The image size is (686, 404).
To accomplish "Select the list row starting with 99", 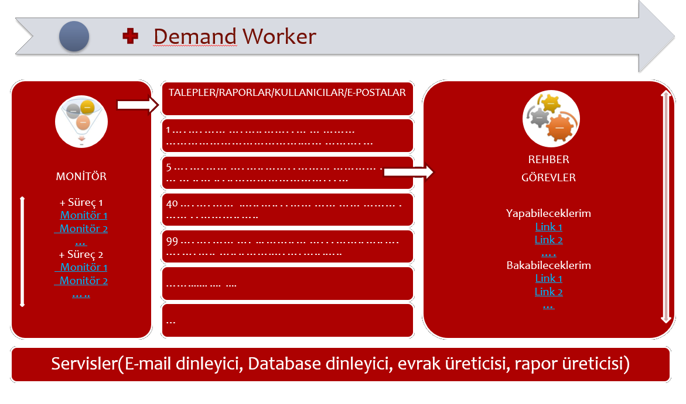I will tap(287, 247).
